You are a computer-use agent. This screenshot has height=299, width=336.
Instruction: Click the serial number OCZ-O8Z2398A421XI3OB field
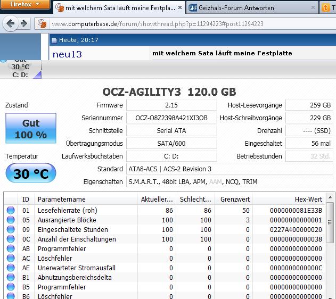(x=171, y=118)
